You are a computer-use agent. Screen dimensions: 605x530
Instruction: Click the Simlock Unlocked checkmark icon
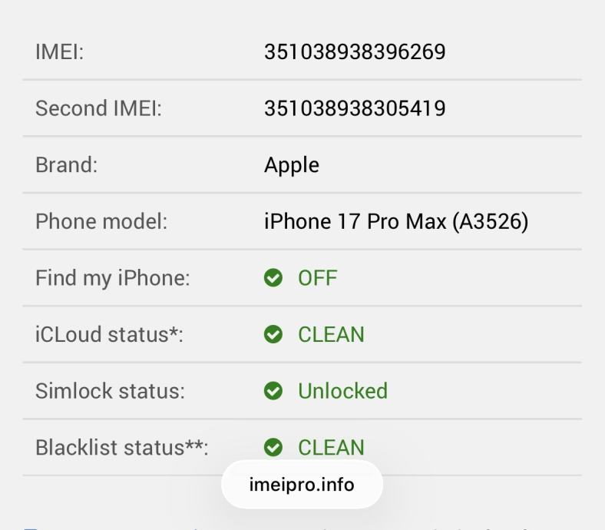pyautogui.click(x=273, y=391)
